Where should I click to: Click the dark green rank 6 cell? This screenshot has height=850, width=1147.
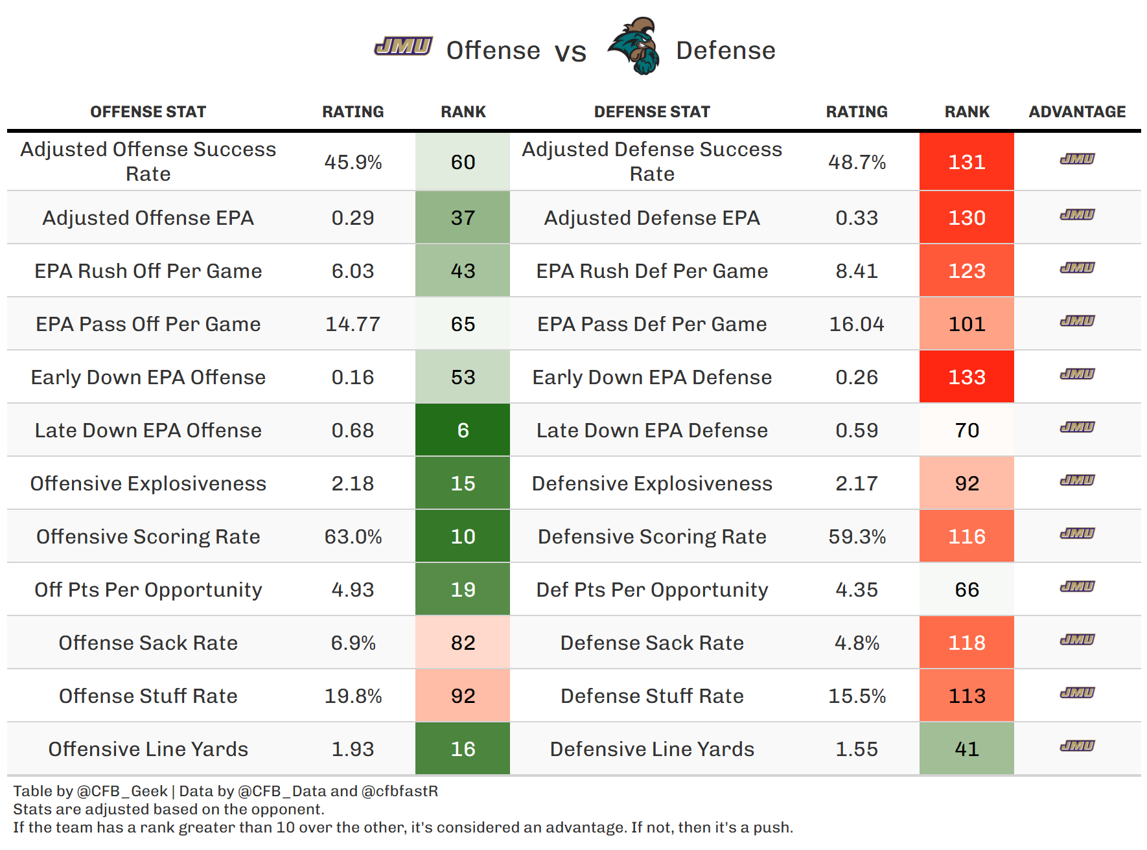[x=463, y=430]
